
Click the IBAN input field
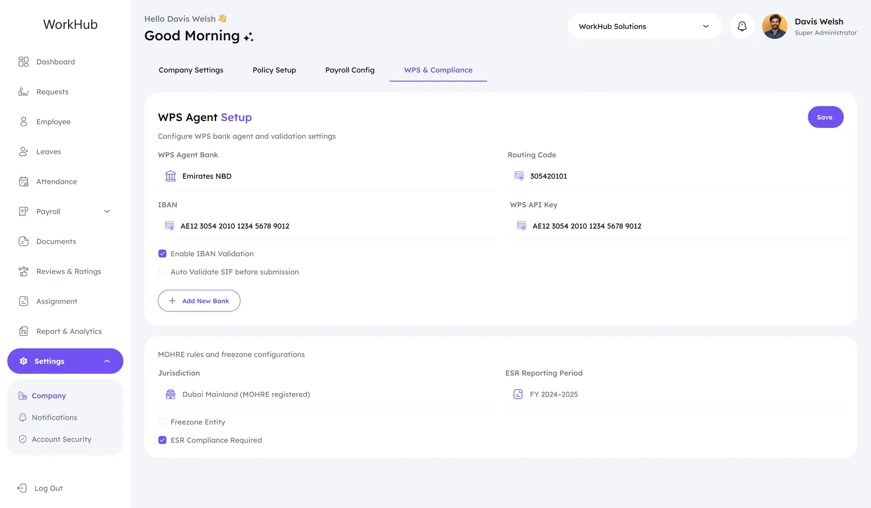coord(327,226)
